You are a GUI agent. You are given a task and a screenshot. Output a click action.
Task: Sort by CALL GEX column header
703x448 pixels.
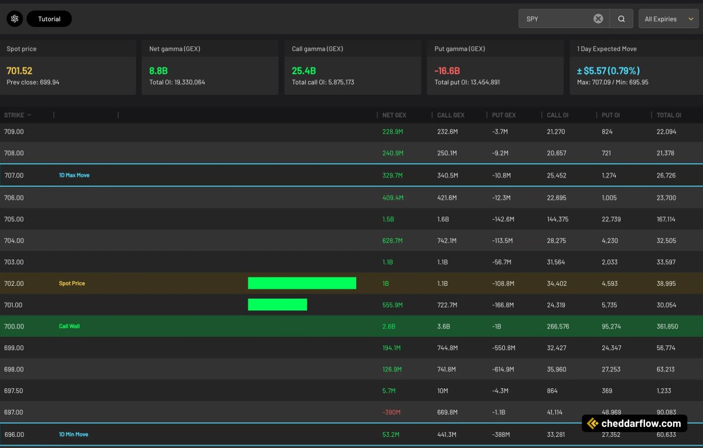(x=451, y=115)
